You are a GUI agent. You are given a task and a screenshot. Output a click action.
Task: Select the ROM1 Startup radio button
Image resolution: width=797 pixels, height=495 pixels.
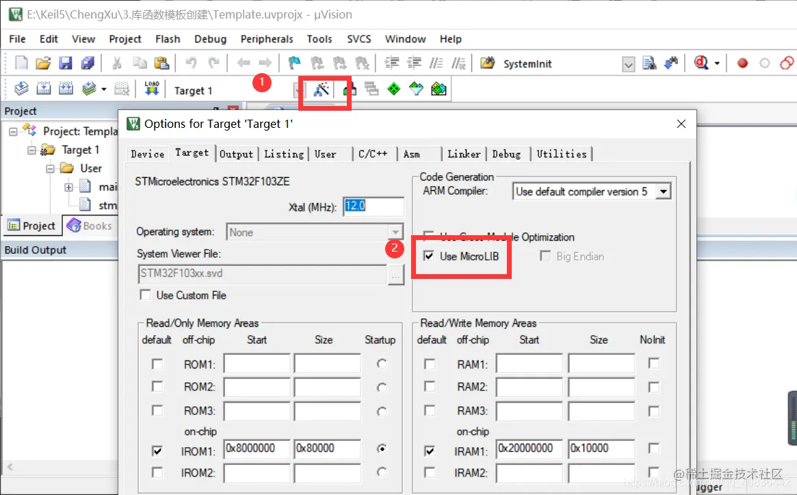click(382, 363)
